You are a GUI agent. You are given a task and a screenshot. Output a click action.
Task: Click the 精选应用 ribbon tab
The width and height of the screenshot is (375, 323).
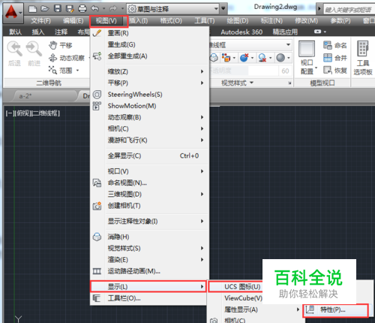click(285, 32)
